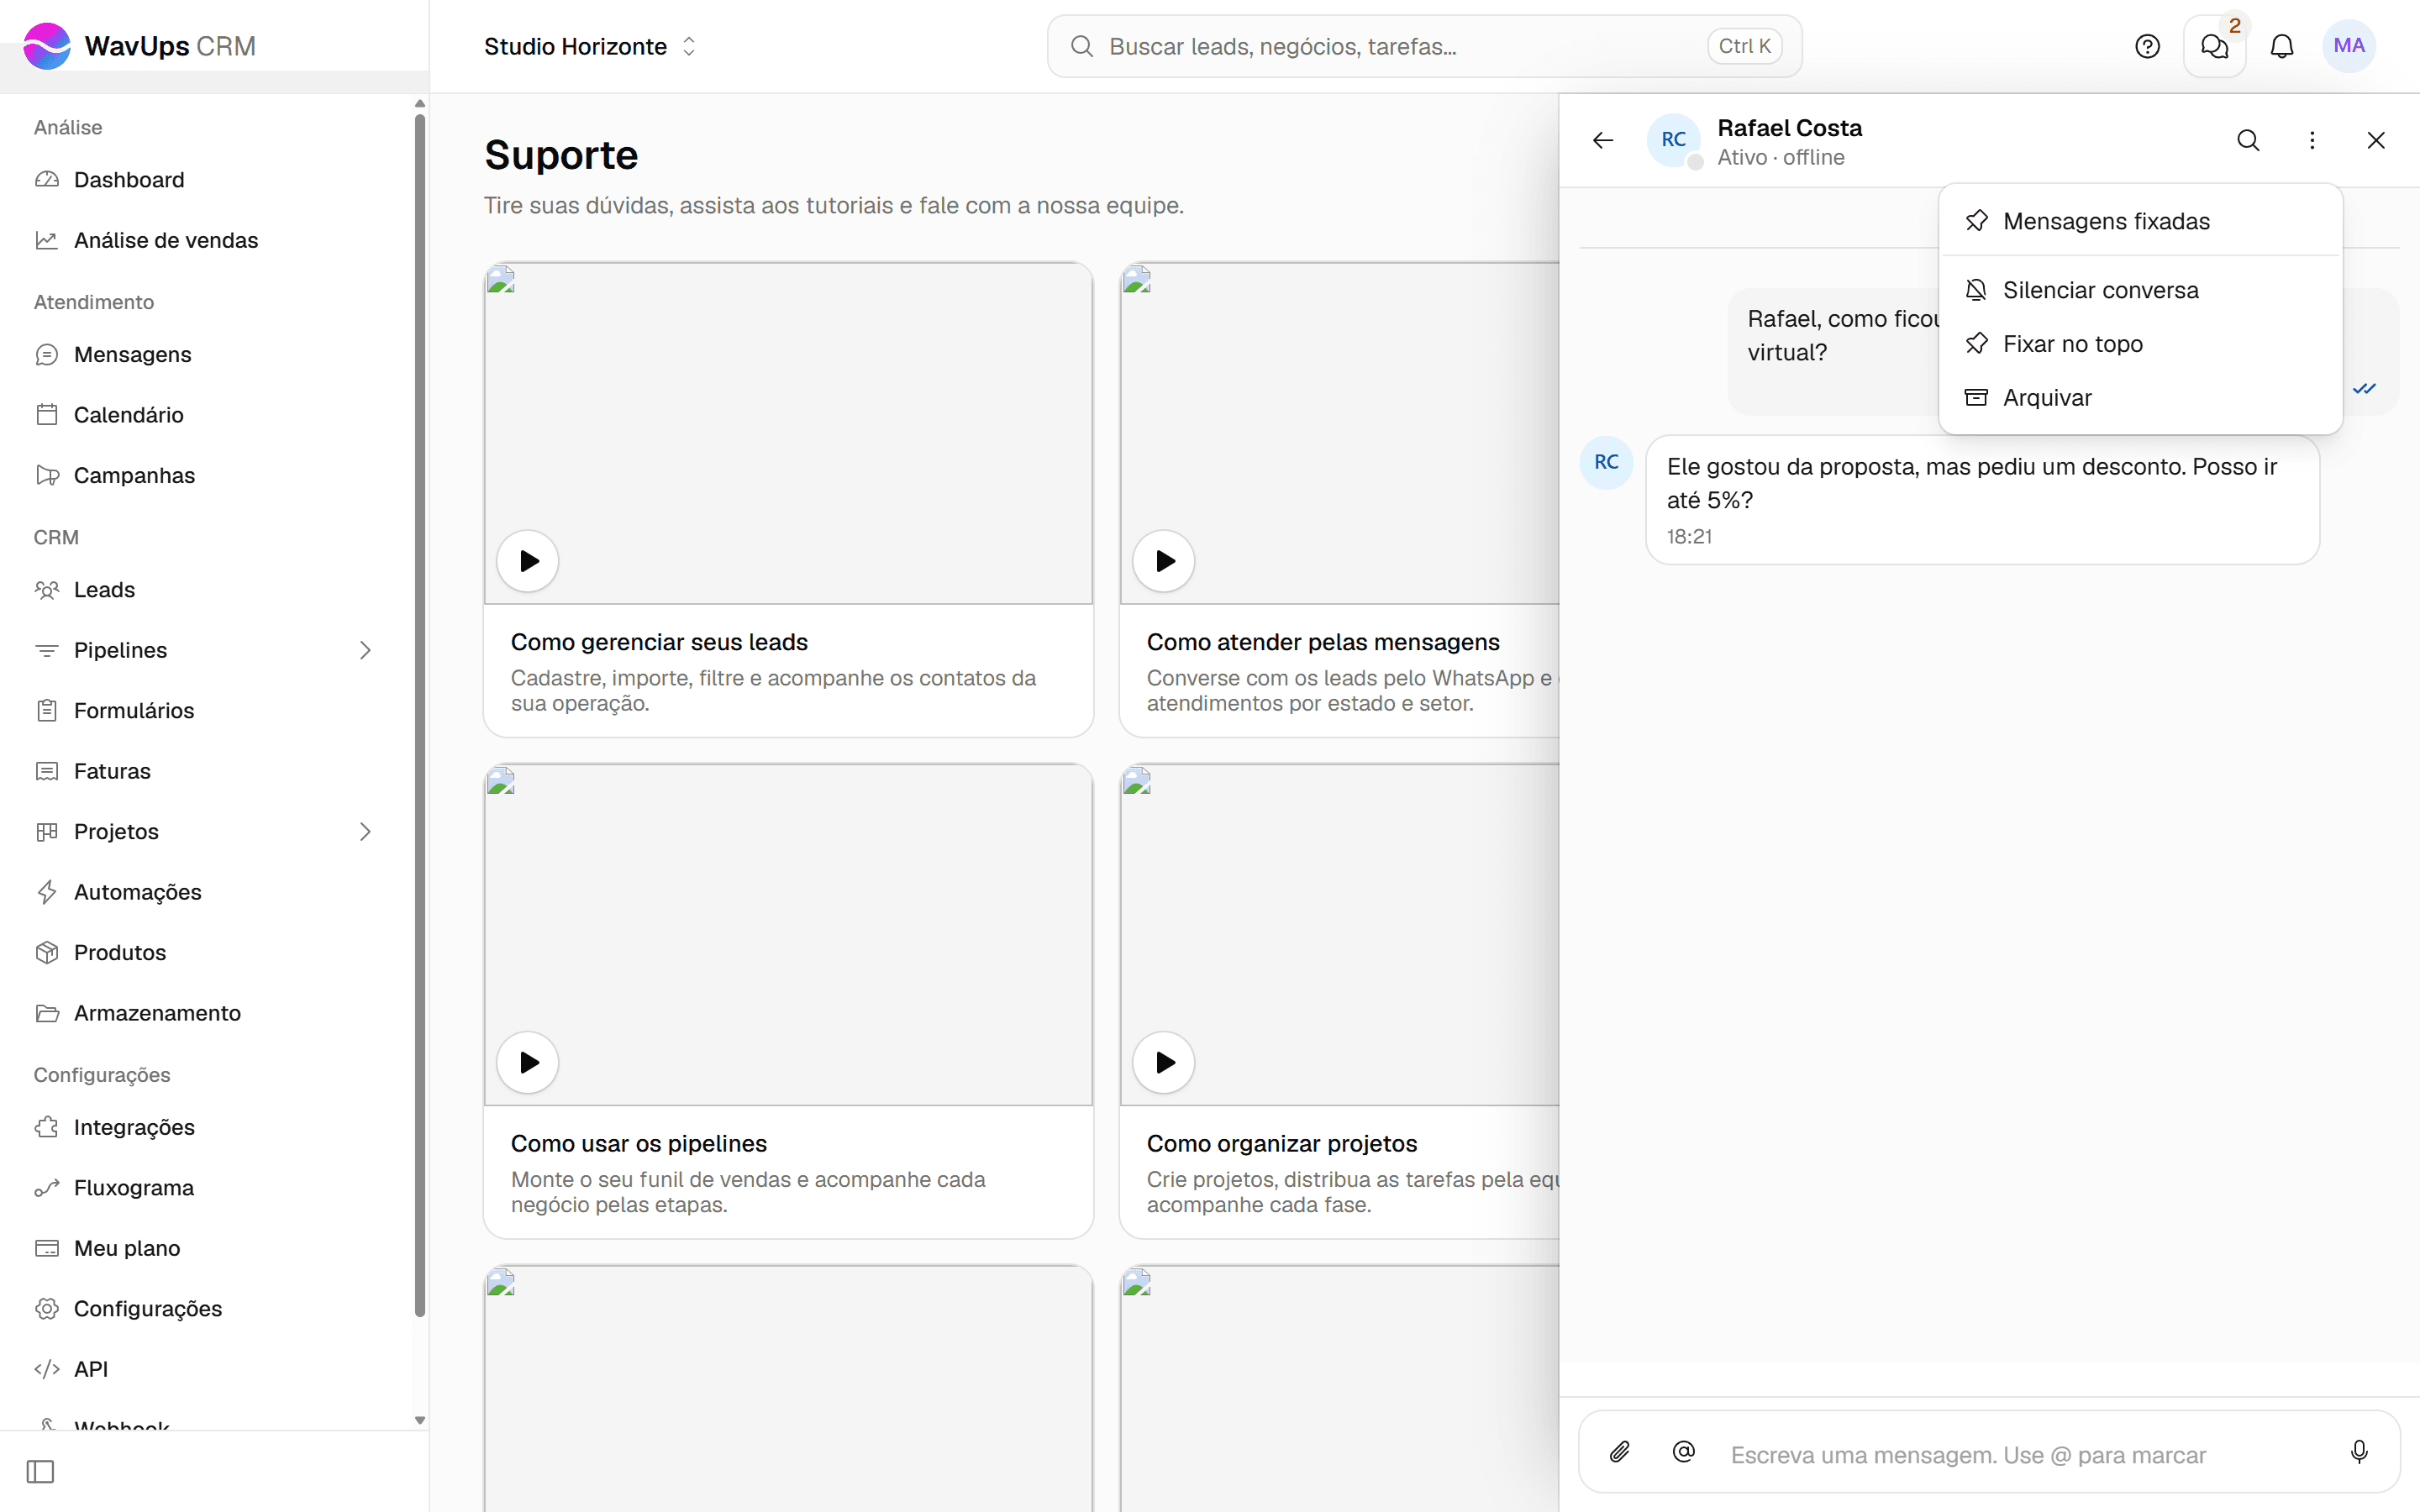Click the WavUps CRM logo

pos(140,46)
